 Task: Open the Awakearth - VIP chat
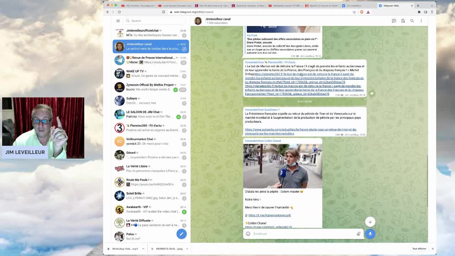[x=151, y=209]
